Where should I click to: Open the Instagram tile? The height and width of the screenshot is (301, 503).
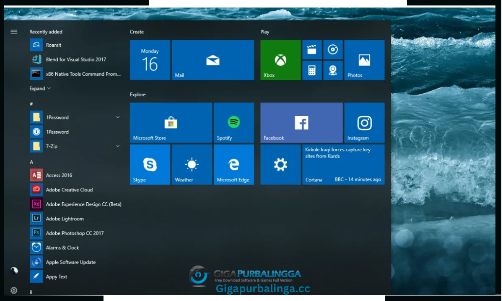click(x=364, y=122)
